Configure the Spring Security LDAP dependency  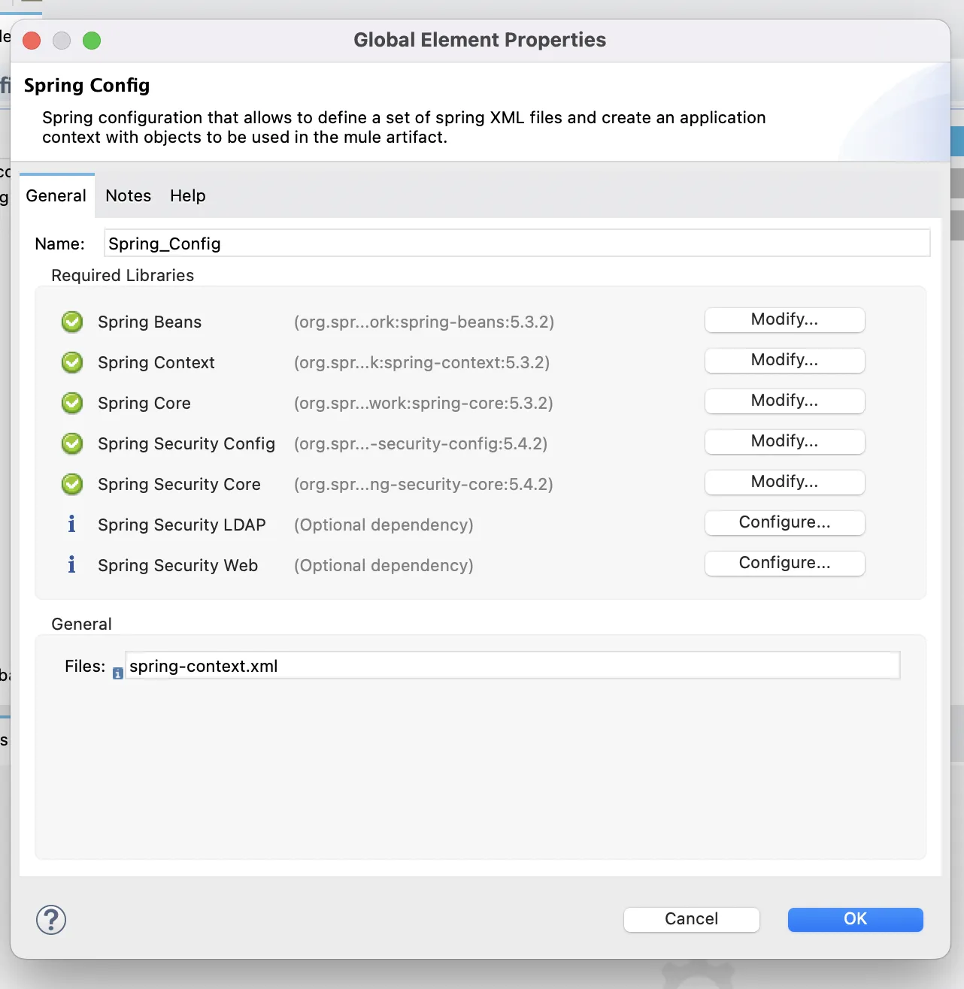pos(785,523)
